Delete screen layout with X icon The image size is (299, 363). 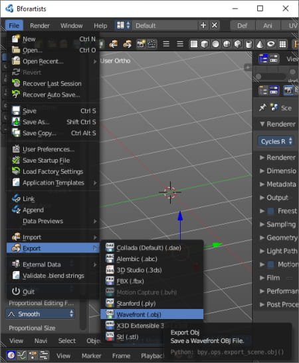point(215,25)
